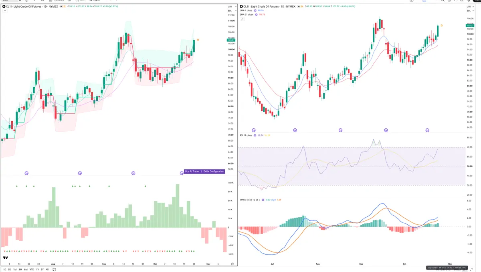The image size is (481, 272).
Task: Click the October event marker on right chart
Action: point(427,130)
